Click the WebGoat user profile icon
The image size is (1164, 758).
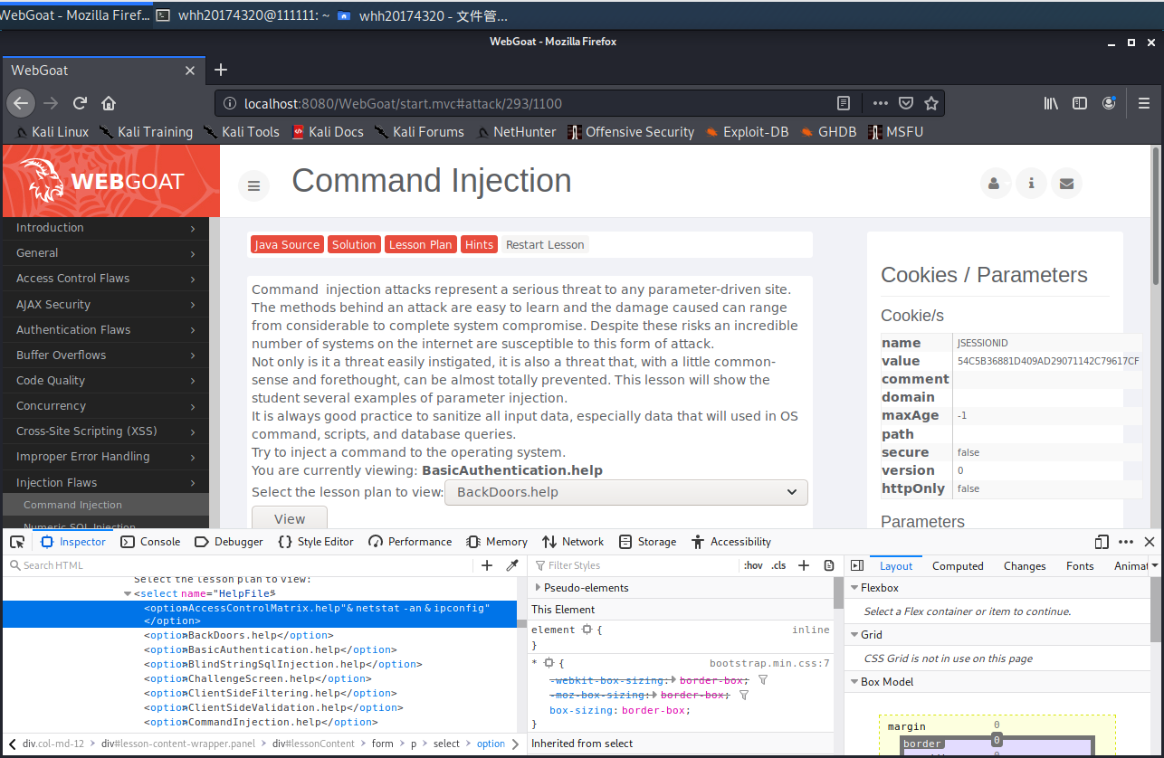996,184
